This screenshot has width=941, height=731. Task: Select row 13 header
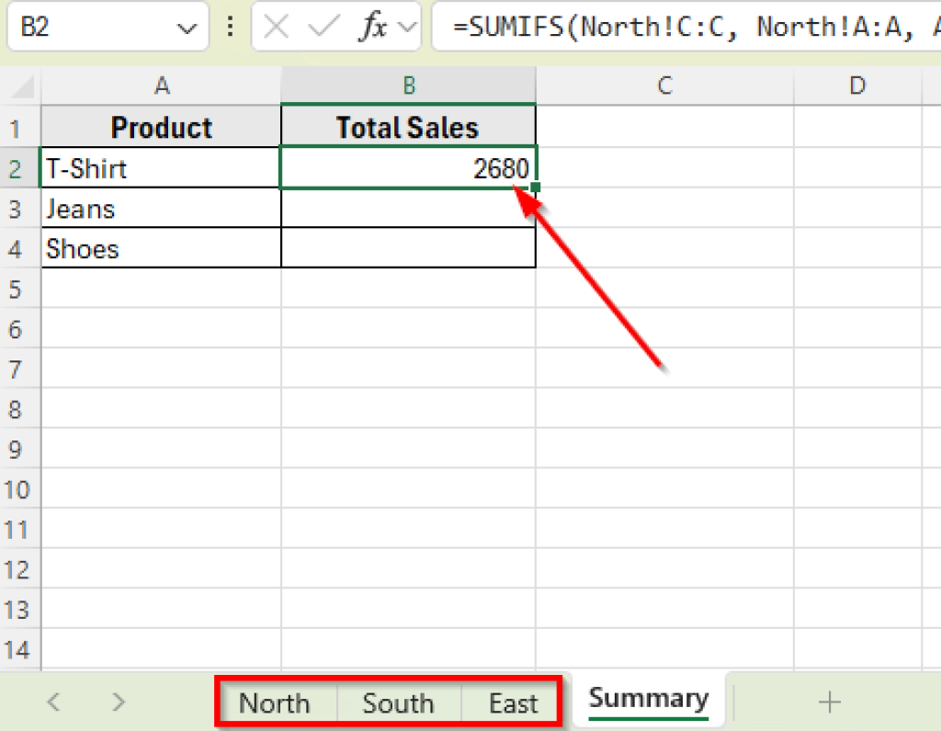click(x=20, y=610)
